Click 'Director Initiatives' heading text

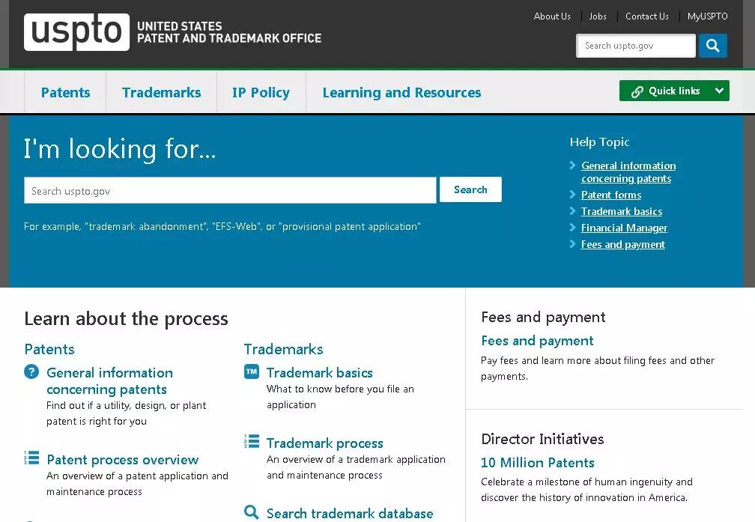[542, 439]
